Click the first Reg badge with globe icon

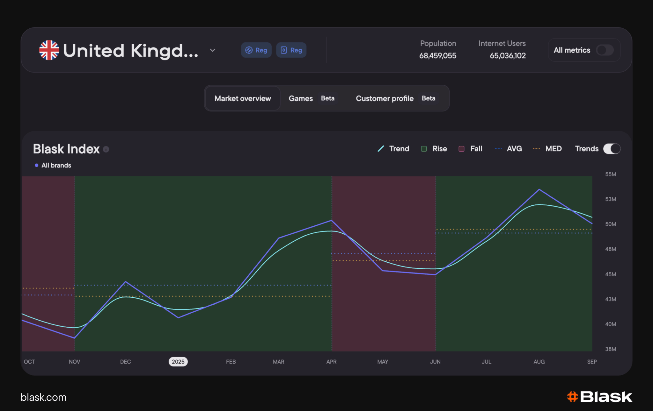tap(256, 50)
